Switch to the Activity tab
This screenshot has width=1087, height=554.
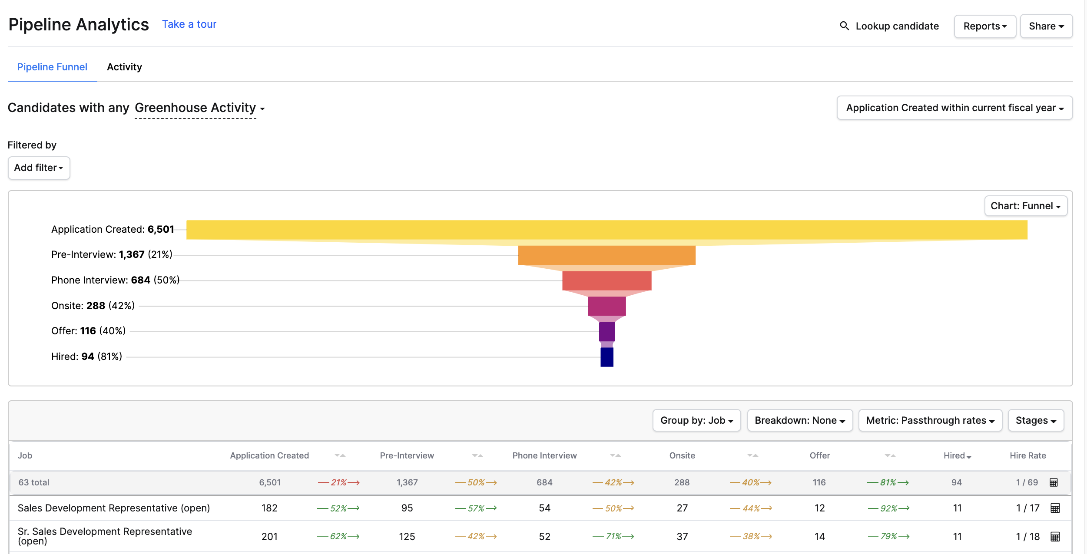coord(124,67)
